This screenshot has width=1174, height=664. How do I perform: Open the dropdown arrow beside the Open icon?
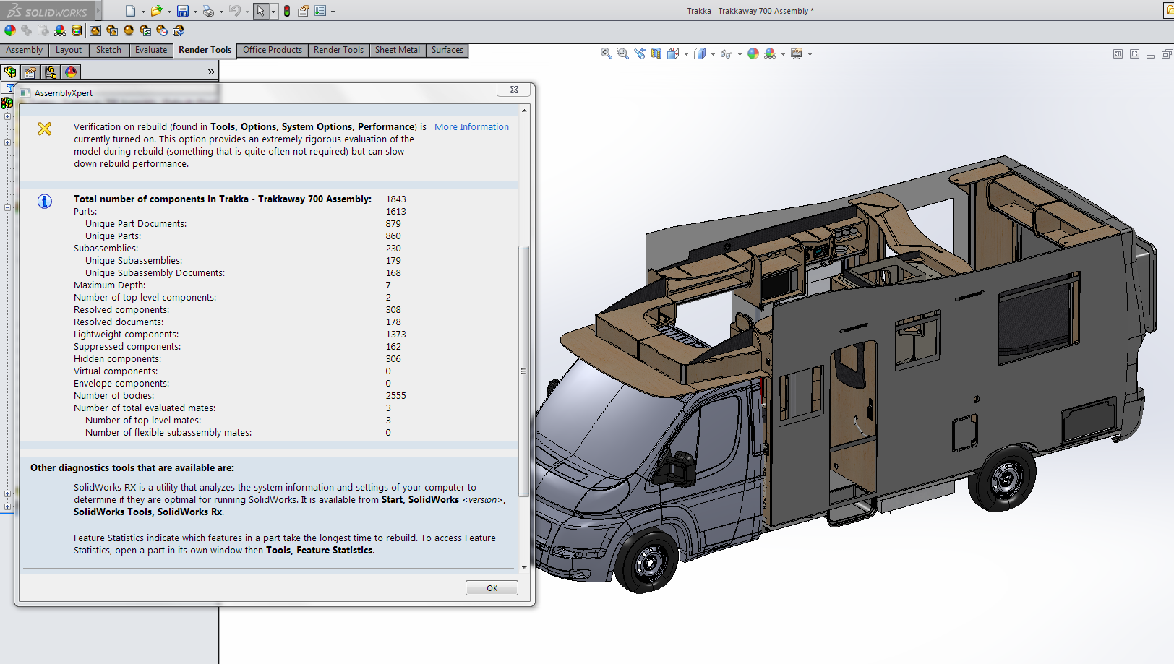169,12
